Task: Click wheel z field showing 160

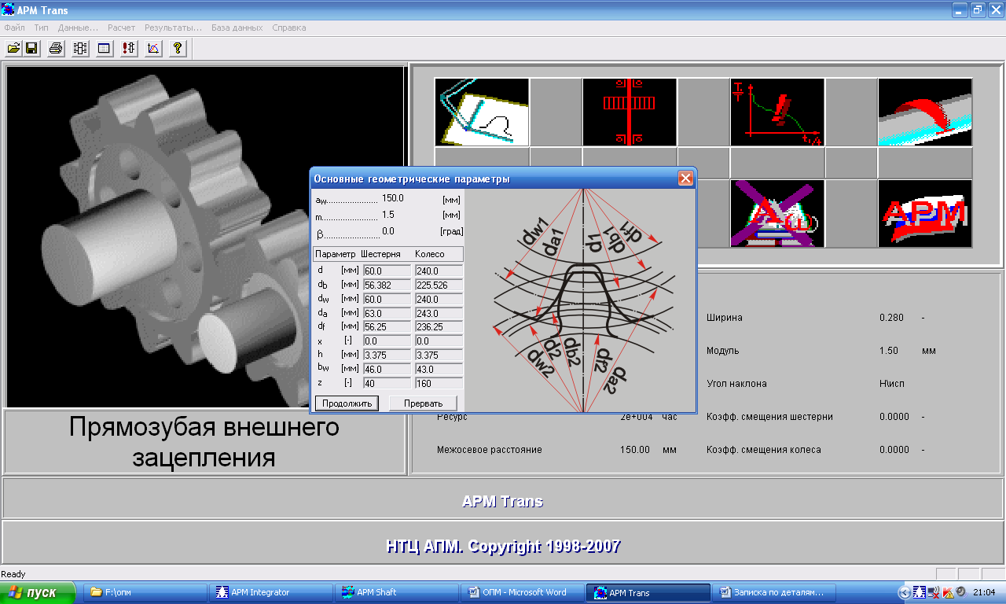Action: point(439,383)
